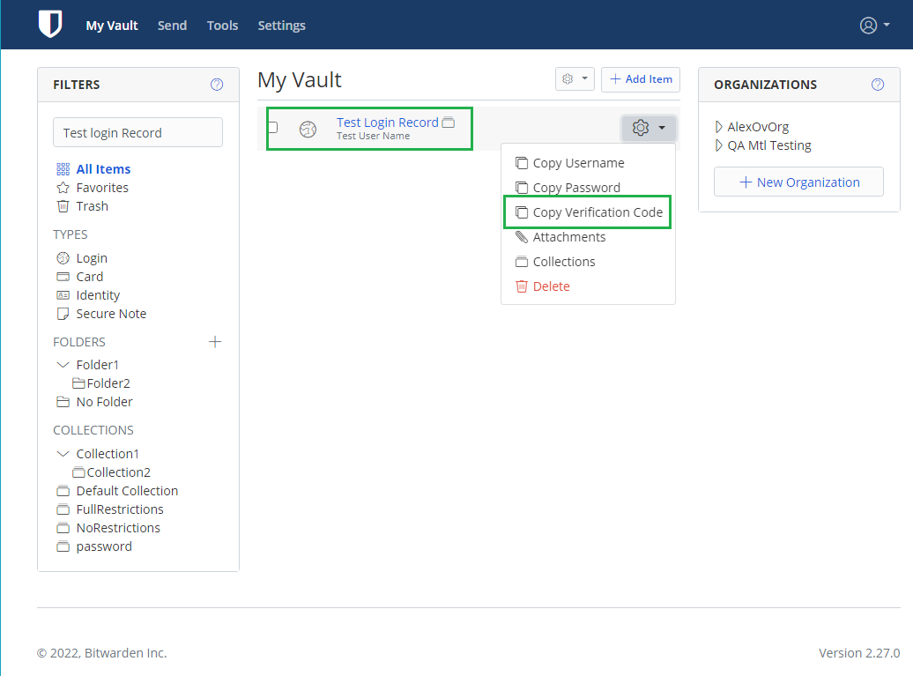This screenshot has width=913, height=676.
Task: Select the Card item type filter
Action: 89,276
